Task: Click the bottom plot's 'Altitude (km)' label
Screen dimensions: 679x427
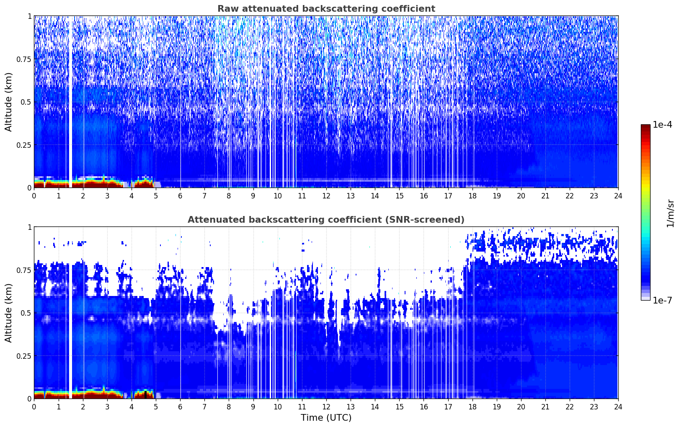Action: coord(9,313)
